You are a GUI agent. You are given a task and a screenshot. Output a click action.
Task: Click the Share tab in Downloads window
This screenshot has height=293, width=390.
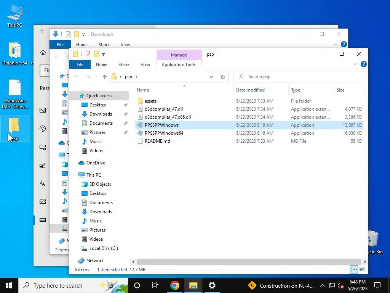tap(104, 45)
